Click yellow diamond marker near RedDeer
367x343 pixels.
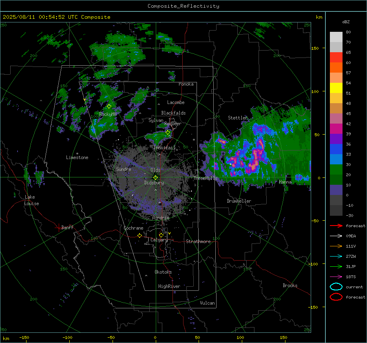coord(168,133)
